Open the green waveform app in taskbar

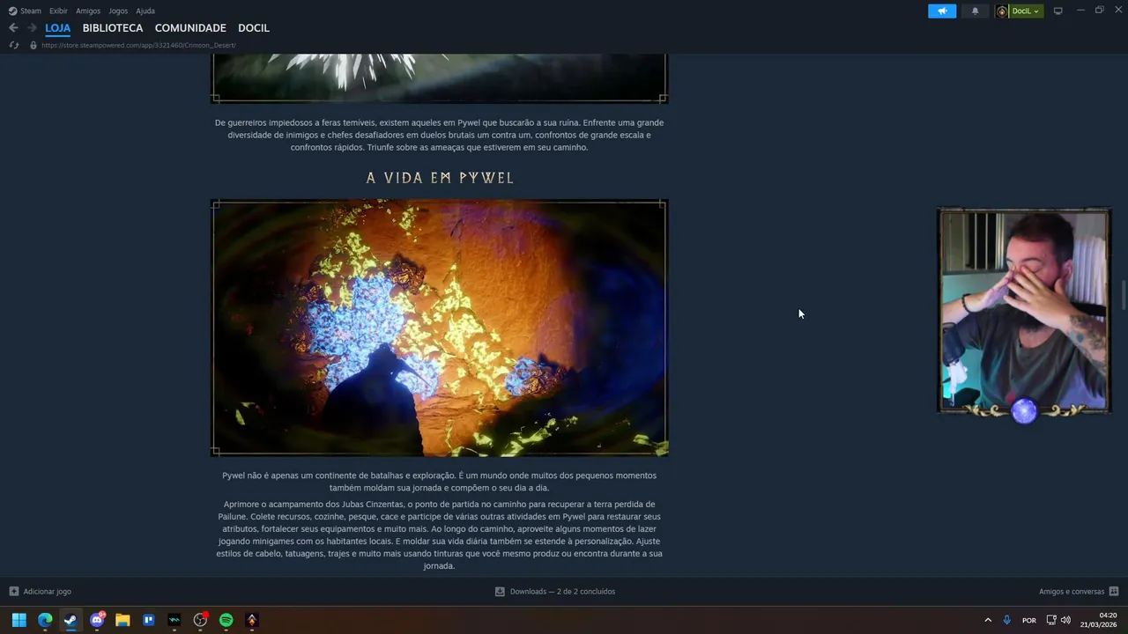(x=174, y=620)
